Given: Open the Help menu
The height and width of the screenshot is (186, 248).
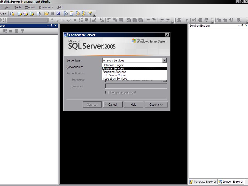Looking at the screenshot, I should click(60, 7).
